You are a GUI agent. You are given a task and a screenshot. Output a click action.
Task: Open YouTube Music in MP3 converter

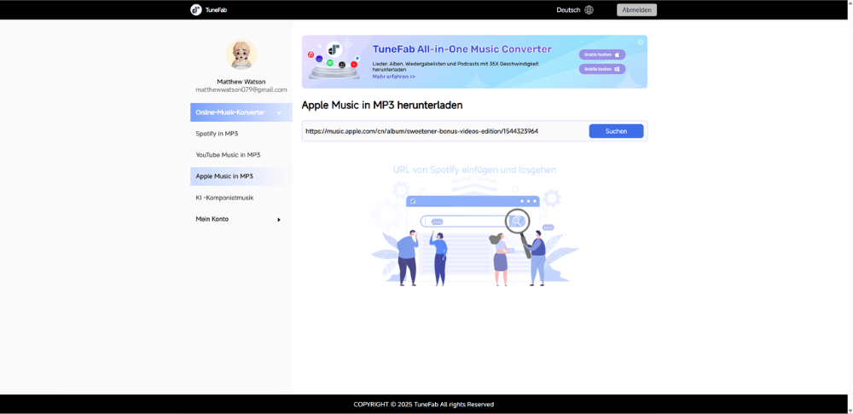tap(228, 155)
